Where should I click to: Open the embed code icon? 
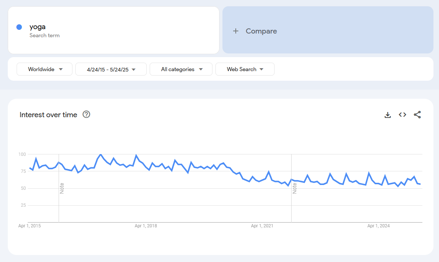click(x=402, y=115)
